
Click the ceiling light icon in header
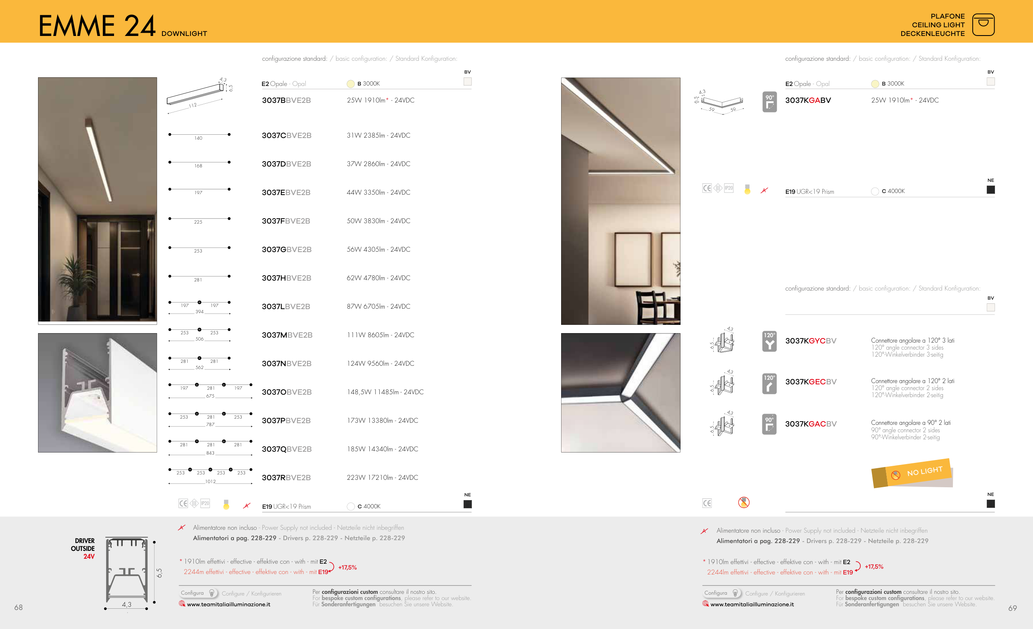[x=983, y=25]
